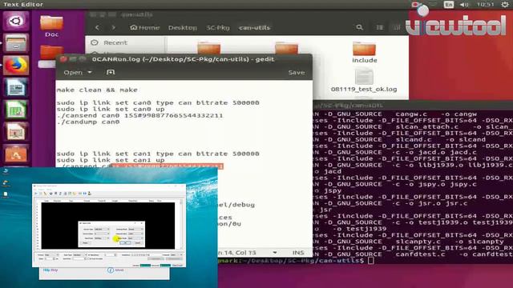Click the system settings gear in top panel

pos(505,4)
